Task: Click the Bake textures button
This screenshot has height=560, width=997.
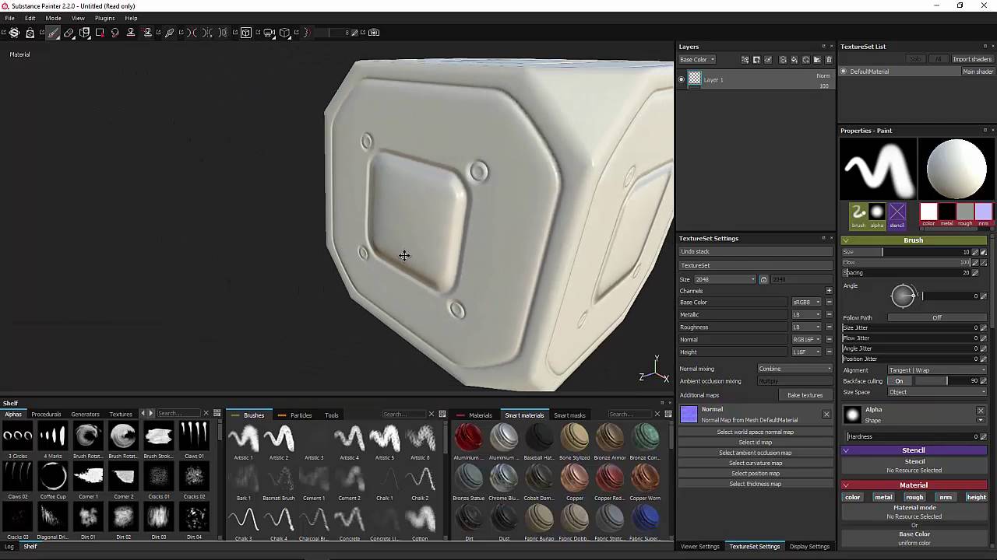Action: [805, 395]
